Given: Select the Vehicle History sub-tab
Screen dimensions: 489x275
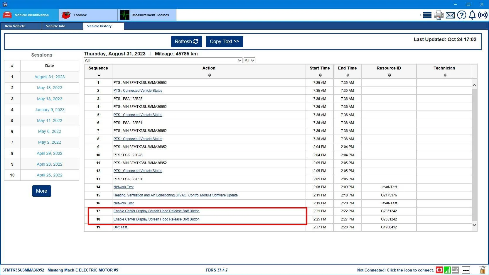Looking at the screenshot, I should (x=104, y=26).
